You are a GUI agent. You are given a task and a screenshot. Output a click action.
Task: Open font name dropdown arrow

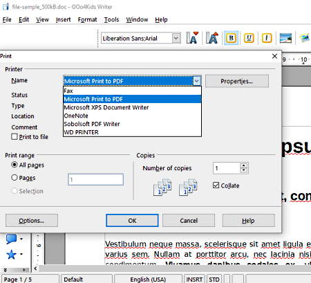point(176,38)
